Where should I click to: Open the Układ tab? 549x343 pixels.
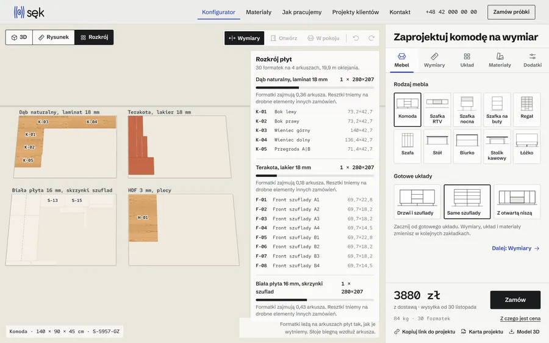467,60
